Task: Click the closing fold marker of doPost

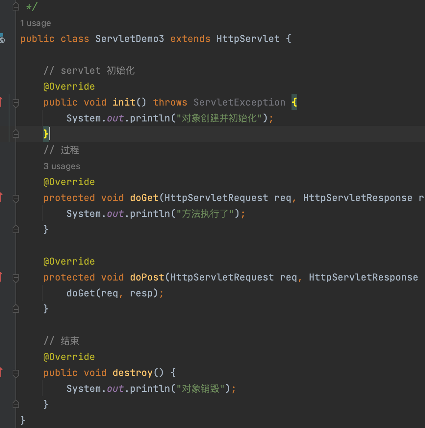Action: [16, 309]
